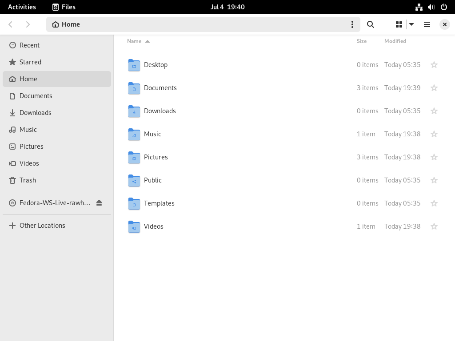Select the Videos folder icon in list
455x341 pixels.
[134, 226]
